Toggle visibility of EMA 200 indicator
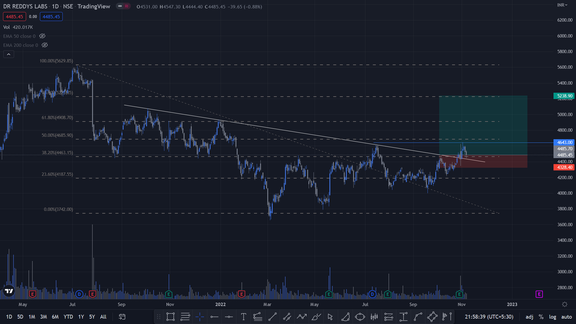The width and height of the screenshot is (576, 324). 45,45
